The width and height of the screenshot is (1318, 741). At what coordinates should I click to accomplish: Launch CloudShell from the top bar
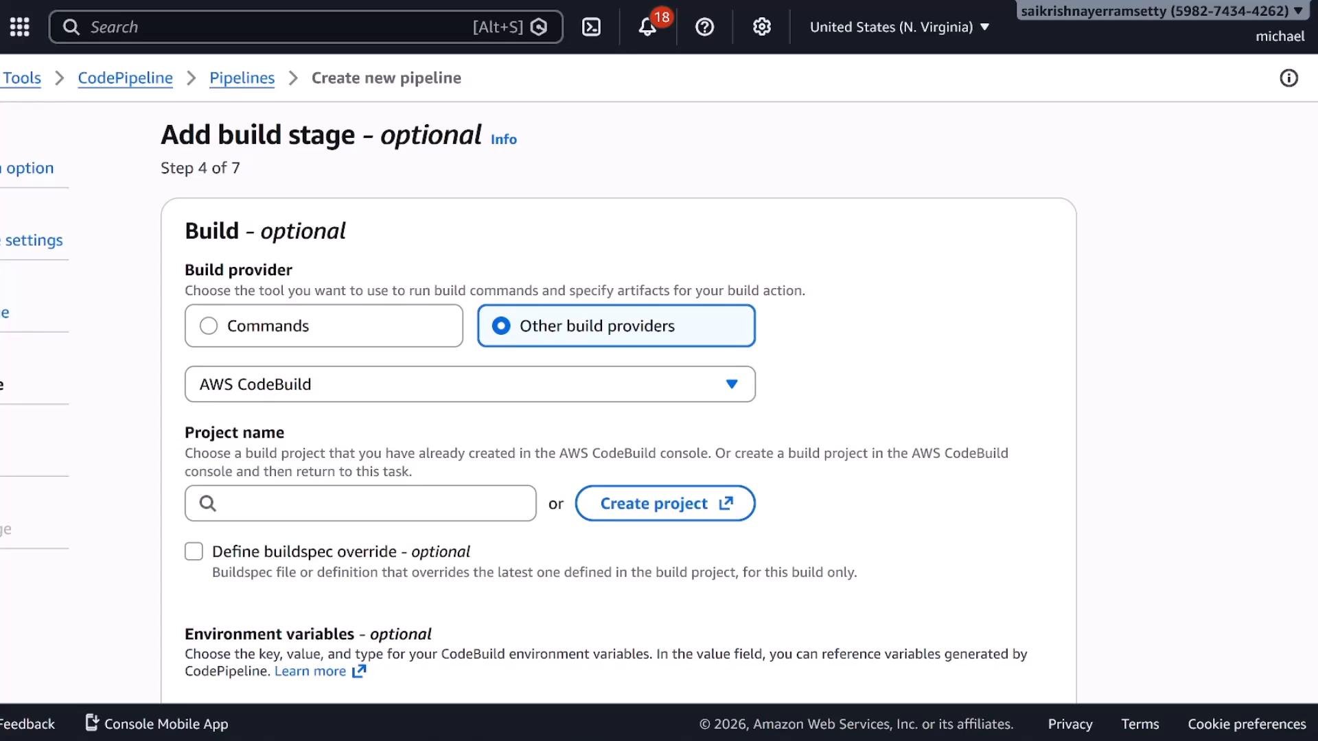pos(591,27)
